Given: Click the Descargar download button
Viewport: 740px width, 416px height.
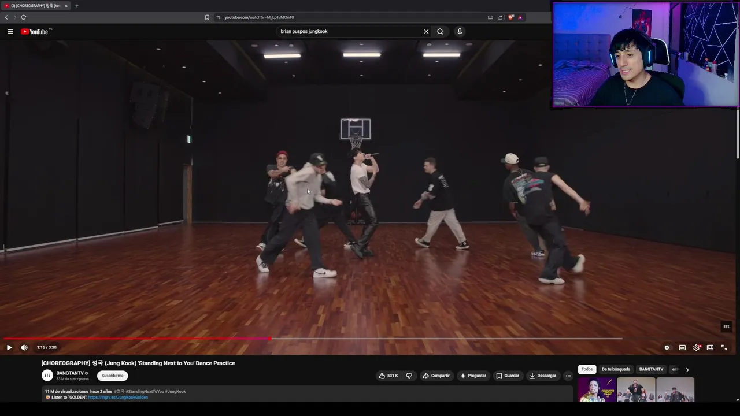Looking at the screenshot, I should point(543,376).
